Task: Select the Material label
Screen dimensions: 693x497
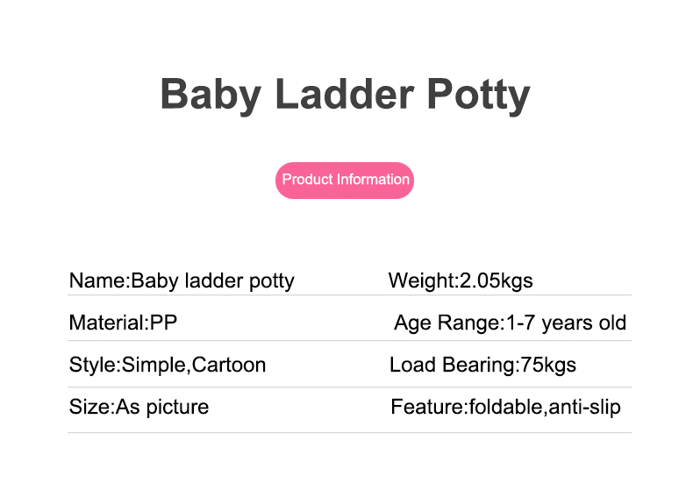Action: (x=106, y=323)
